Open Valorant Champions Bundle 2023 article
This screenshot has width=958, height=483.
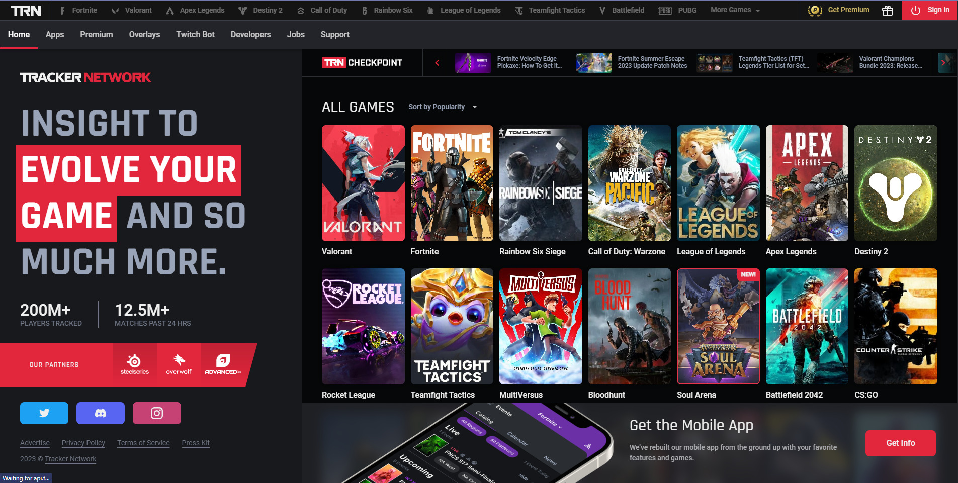pyautogui.click(x=870, y=63)
